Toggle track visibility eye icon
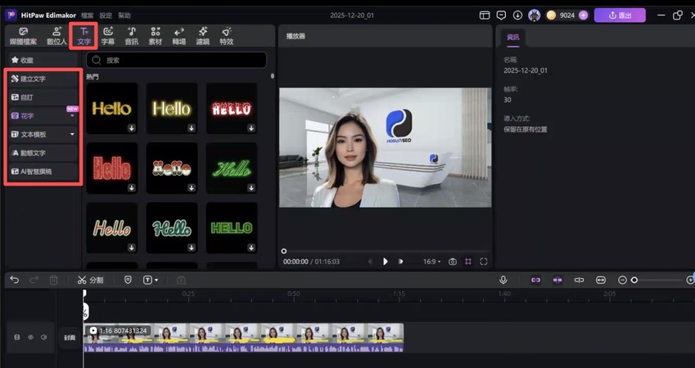Screen dimensions: 695x368 (x=31, y=336)
